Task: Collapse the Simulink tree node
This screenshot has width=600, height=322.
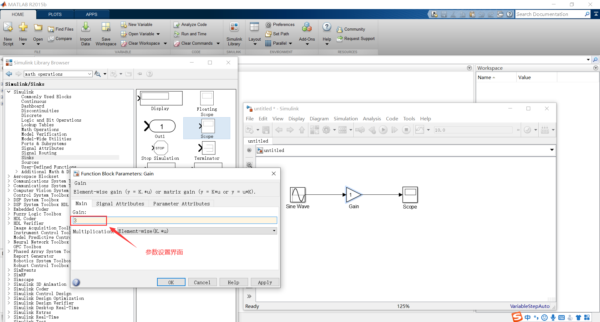Action: (x=9, y=92)
